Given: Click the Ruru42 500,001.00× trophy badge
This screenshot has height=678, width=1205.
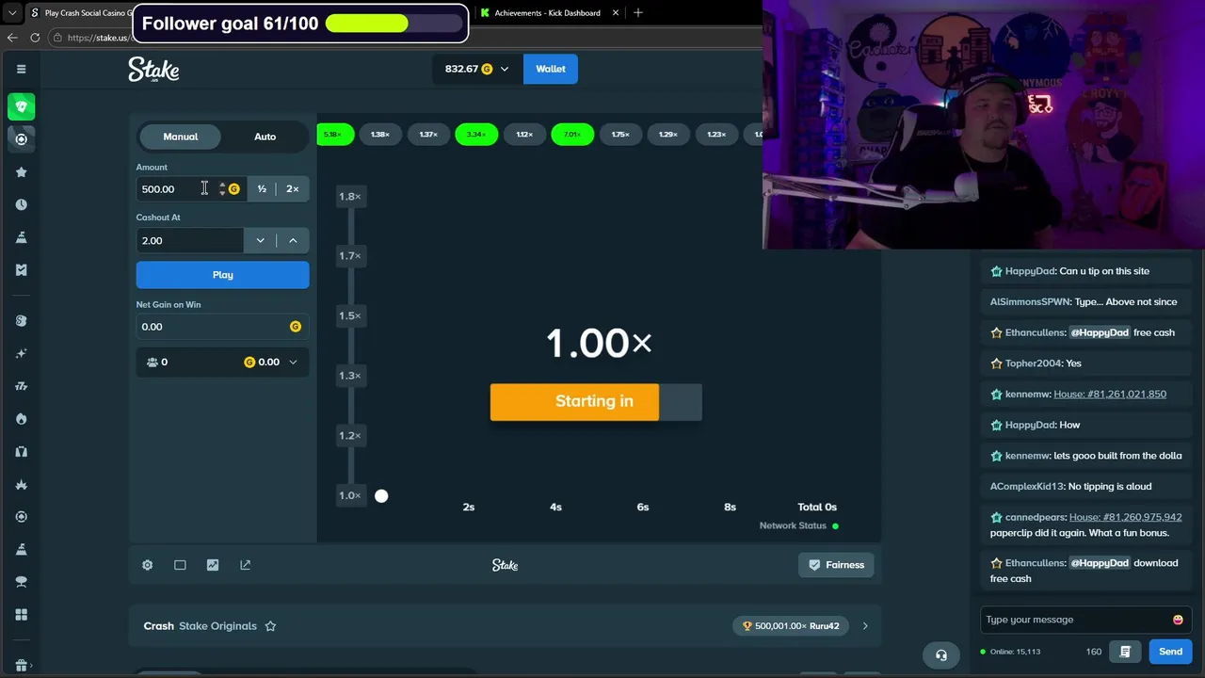Looking at the screenshot, I should [x=791, y=626].
